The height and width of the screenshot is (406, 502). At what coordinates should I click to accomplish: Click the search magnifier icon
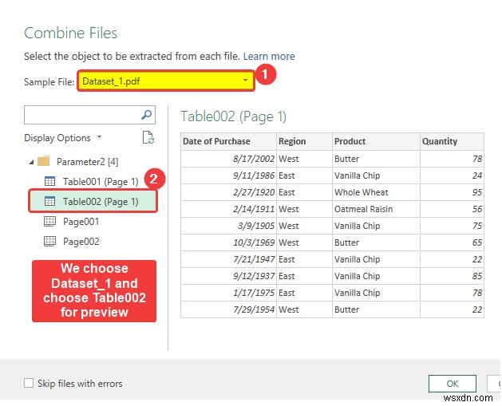click(x=146, y=115)
